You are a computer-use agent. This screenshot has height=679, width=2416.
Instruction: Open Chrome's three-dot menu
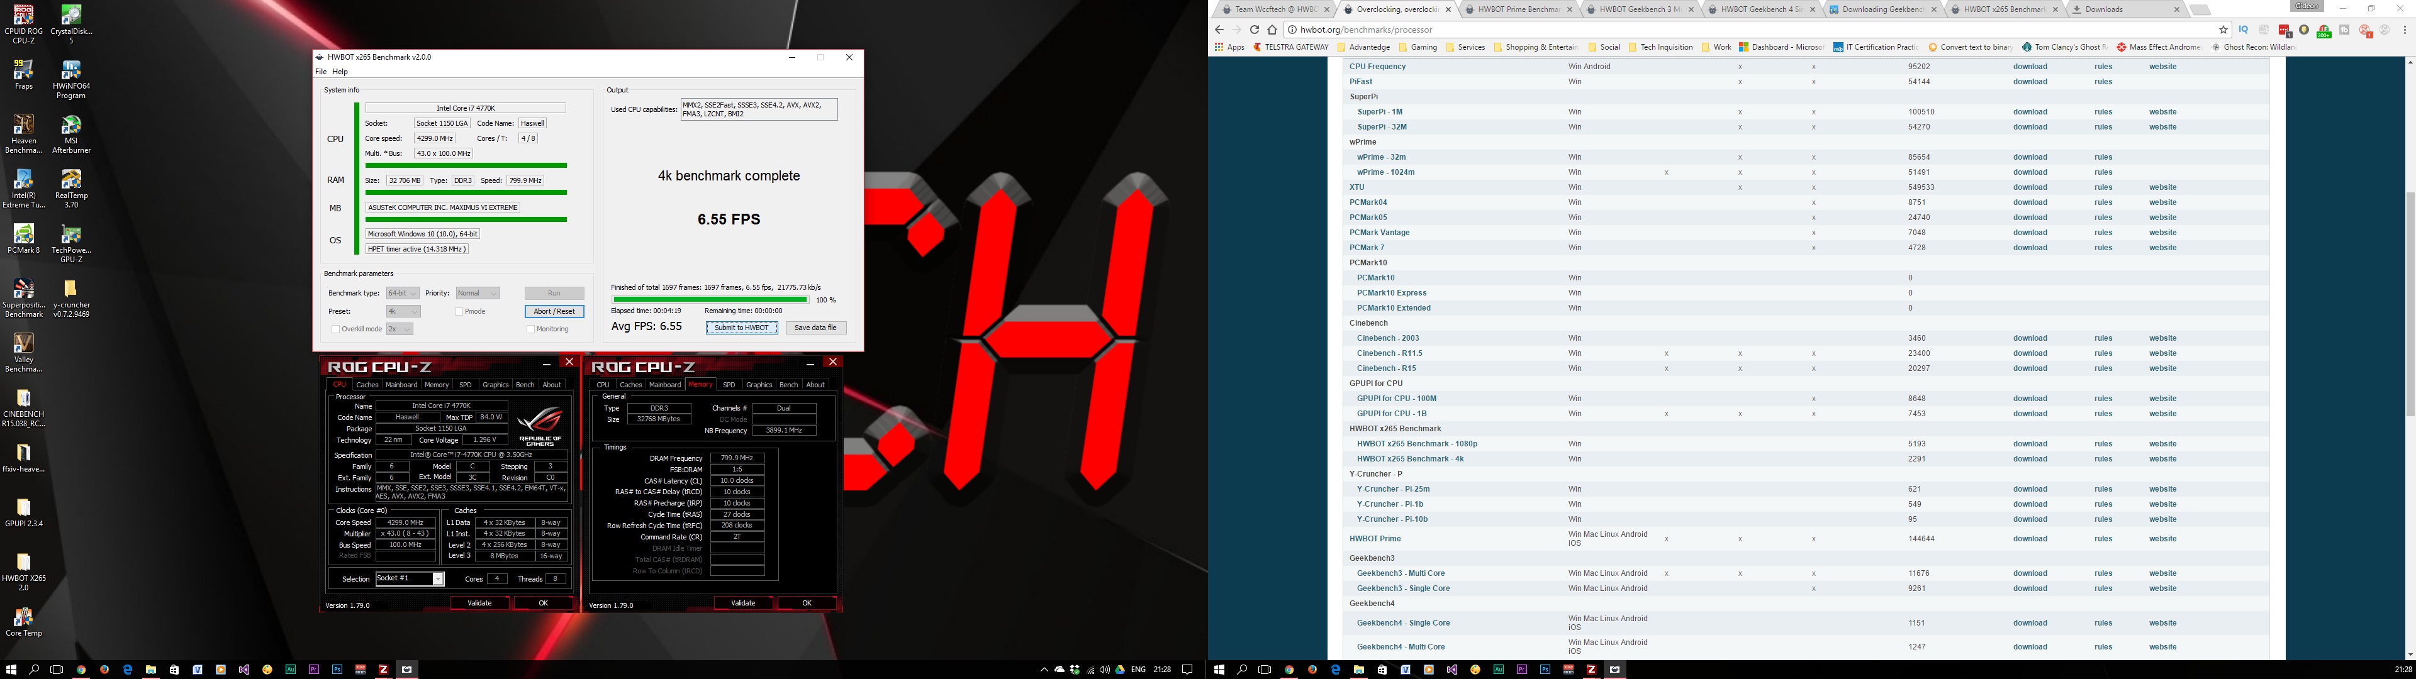tap(2406, 30)
